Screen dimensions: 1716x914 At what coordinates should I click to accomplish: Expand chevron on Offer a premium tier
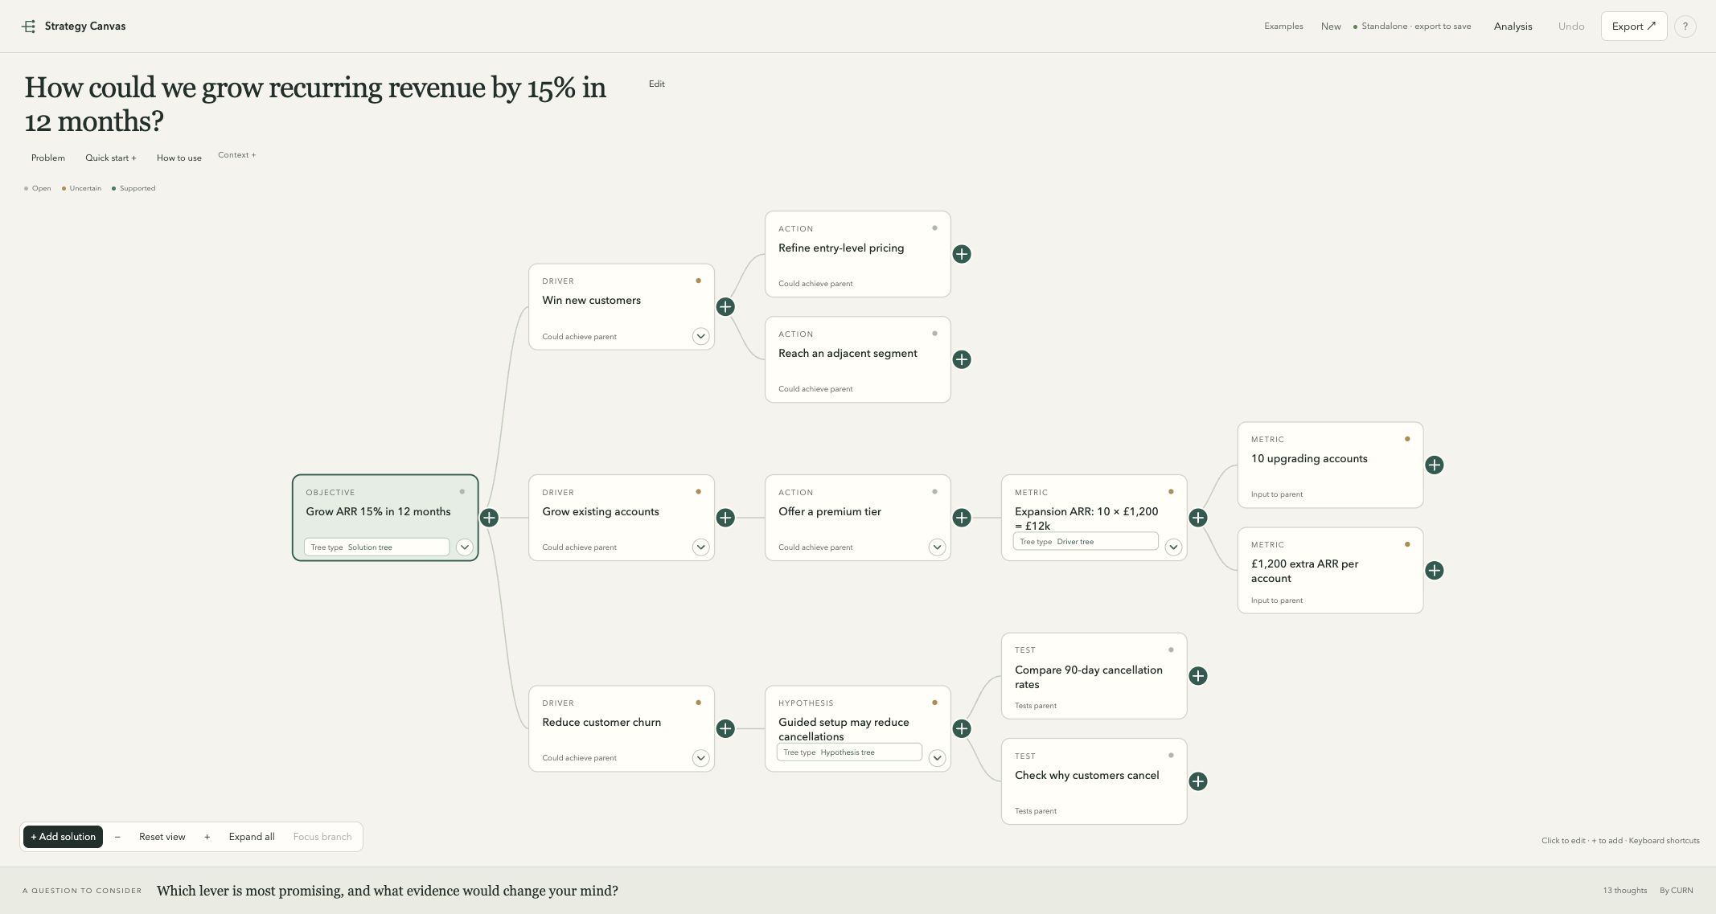tap(937, 547)
